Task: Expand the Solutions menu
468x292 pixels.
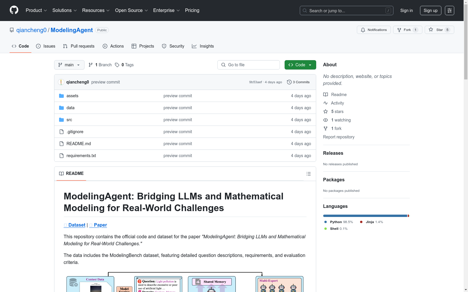Action: point(65,11)
